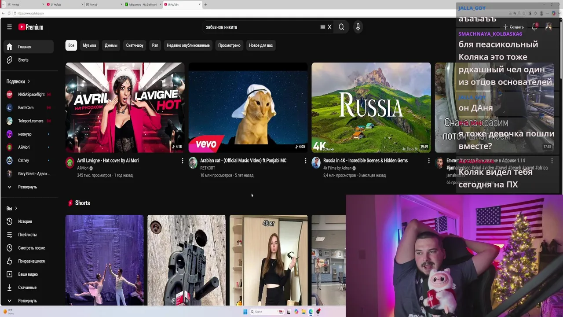
Task: Click the RETKORT channel avatar
Action: [193, 163]
